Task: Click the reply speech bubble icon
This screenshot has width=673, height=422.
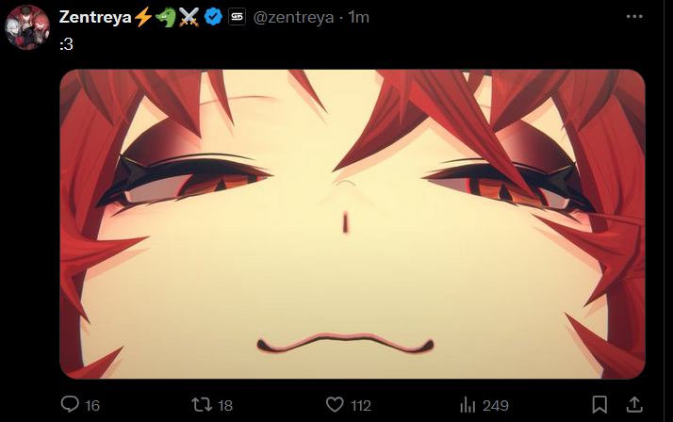Action: pyautogui.click(x=70, y=404)
